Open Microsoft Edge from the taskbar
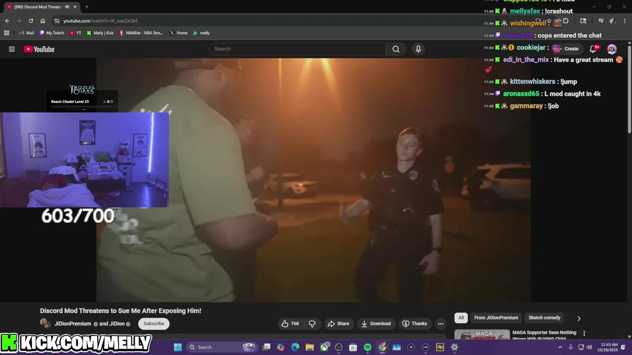The height and width of the screenshot is (355, 632). (295, 347)
